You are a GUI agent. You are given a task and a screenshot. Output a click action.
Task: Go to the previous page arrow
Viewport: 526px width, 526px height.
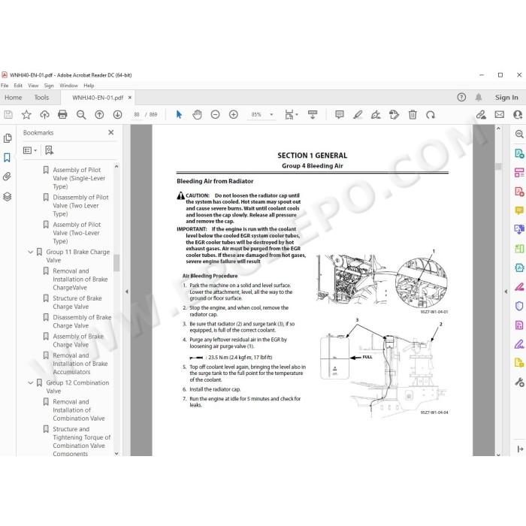pos(99,115)
